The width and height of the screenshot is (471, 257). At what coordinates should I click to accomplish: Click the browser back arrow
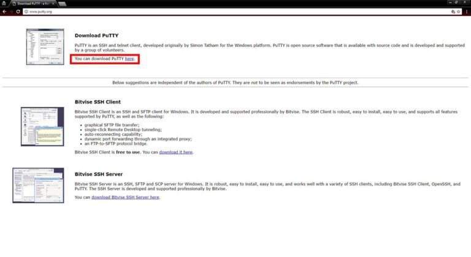[x=4, y=12]
